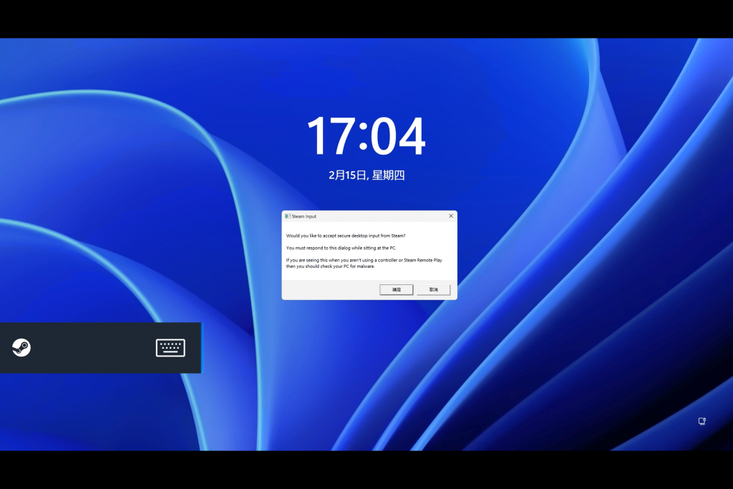
Task: Click the Steam Input dialog title icon
Action: (x=288, y=216)
